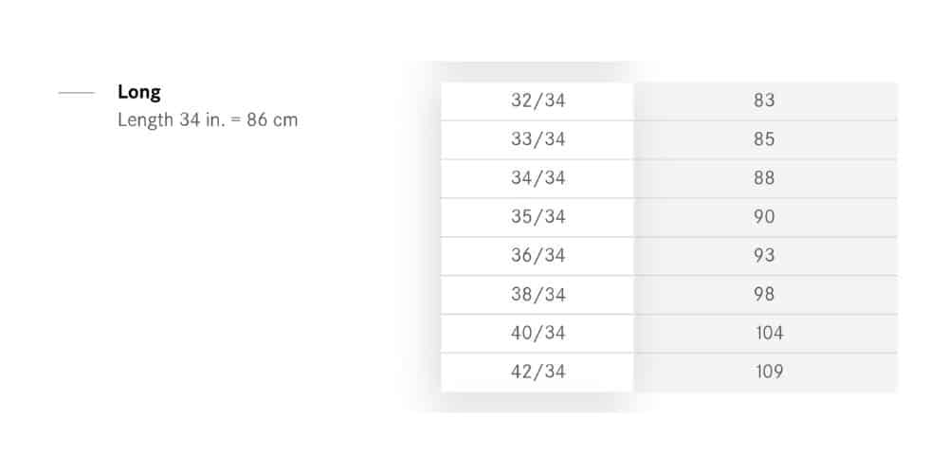Click the 90 measurement value

pyautogui.click(x=764, y=217)
